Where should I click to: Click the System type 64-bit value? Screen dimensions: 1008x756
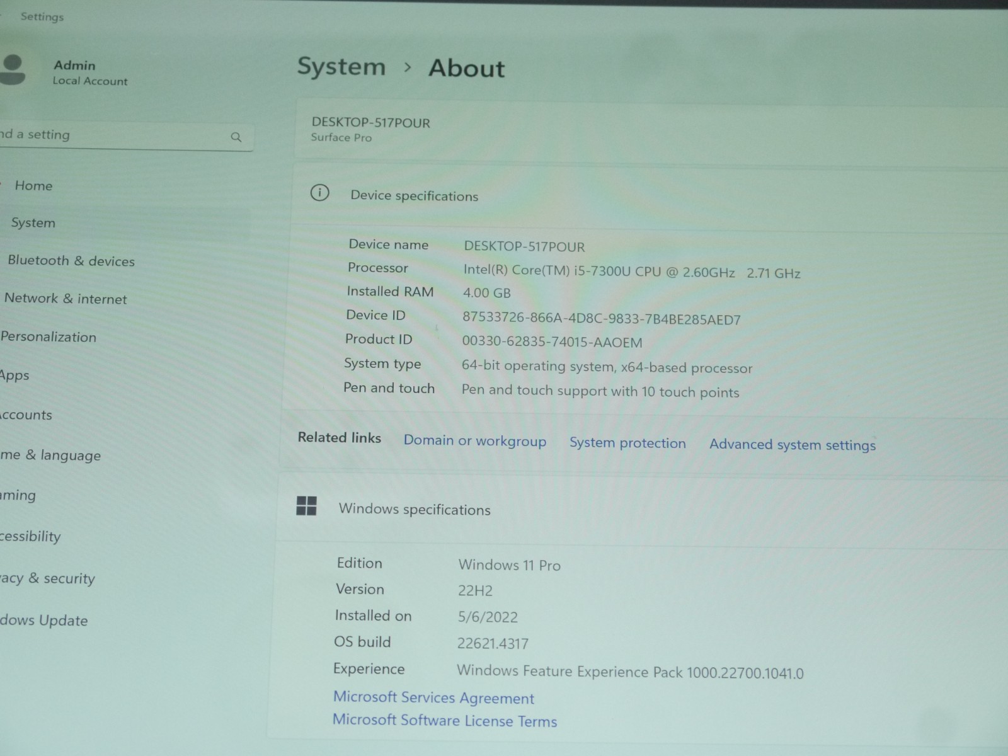click(607, 367)
